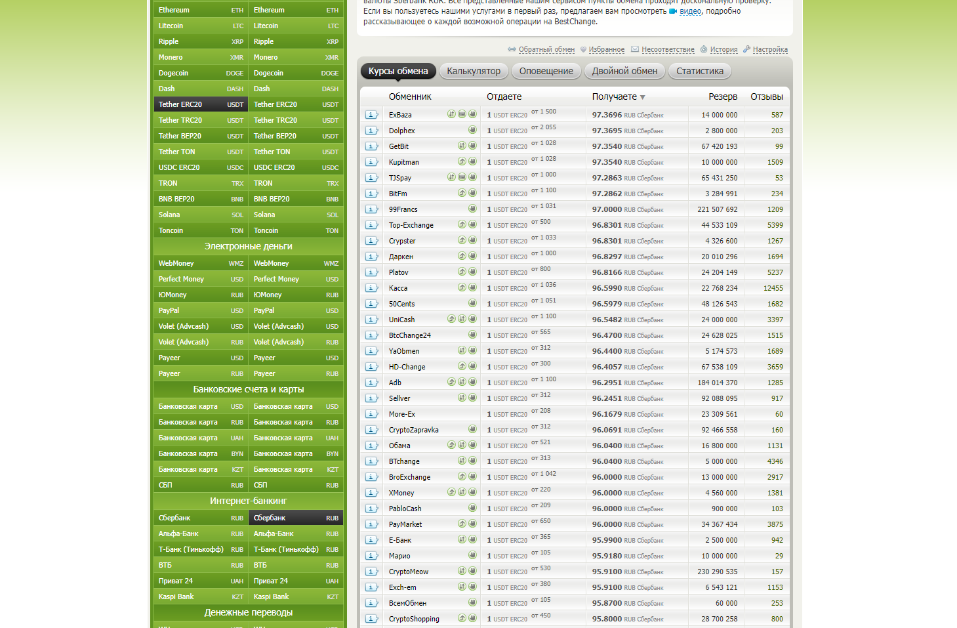
Task: Click the two-arrows icon in the GetBit row
Action: point(462,146)
